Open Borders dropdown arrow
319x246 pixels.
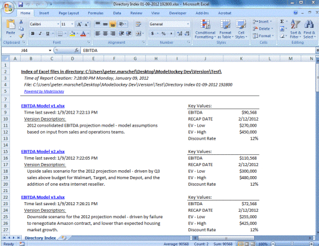(x=66, y=34)
